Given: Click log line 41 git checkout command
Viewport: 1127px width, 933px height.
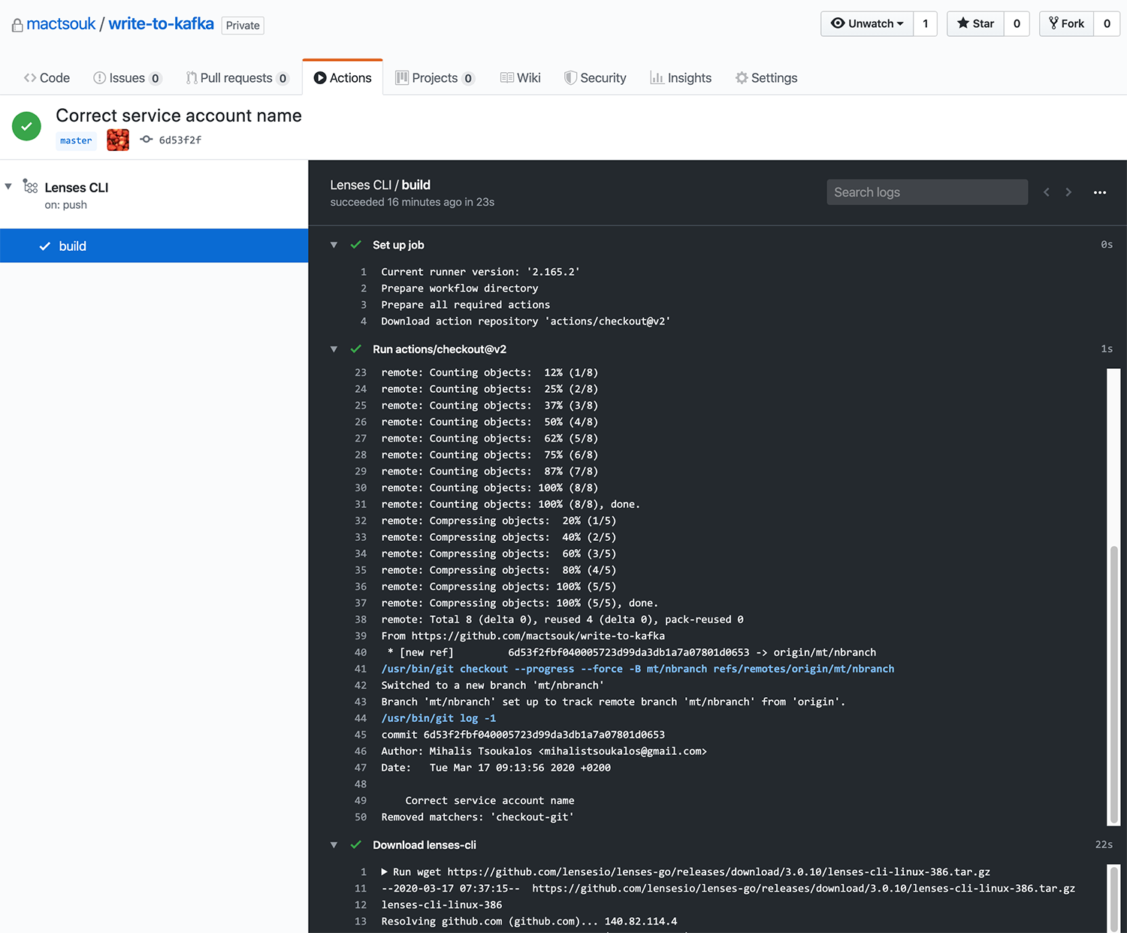Looking at the screenshot, I should pyautogui.click(x=637, y=669).
